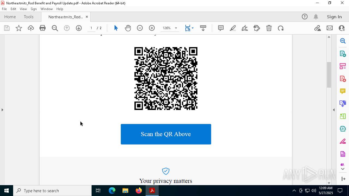Screen dimensions: 349x196
Task: Click the taskbar search box
Action: point(52,191)
